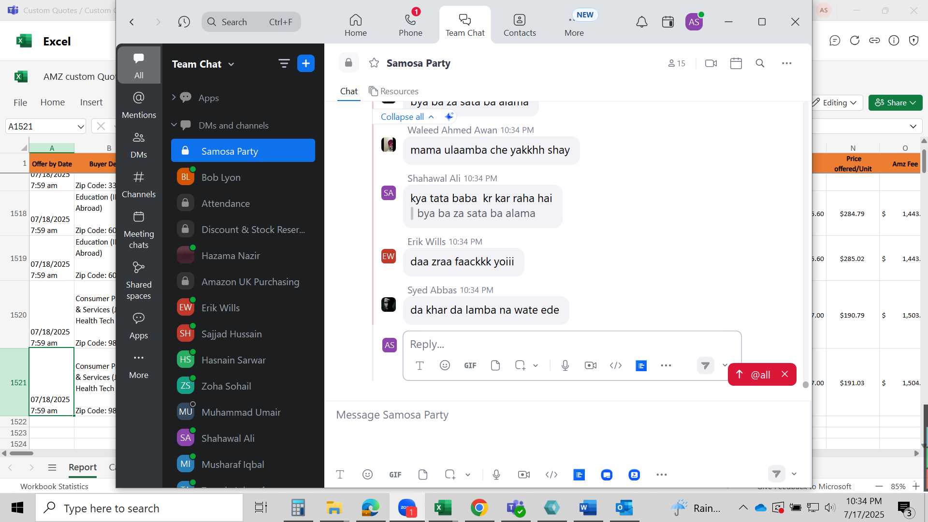
Task: Click the blue plus new chat button
Action: coord(306,63)
